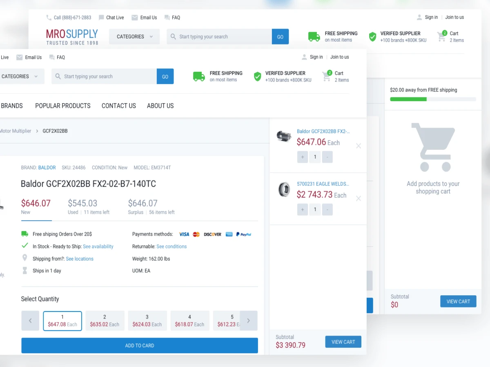Remove Baldor GCF2X02BB item from cart
Viewport: 490px width, 367px height.
359,146
